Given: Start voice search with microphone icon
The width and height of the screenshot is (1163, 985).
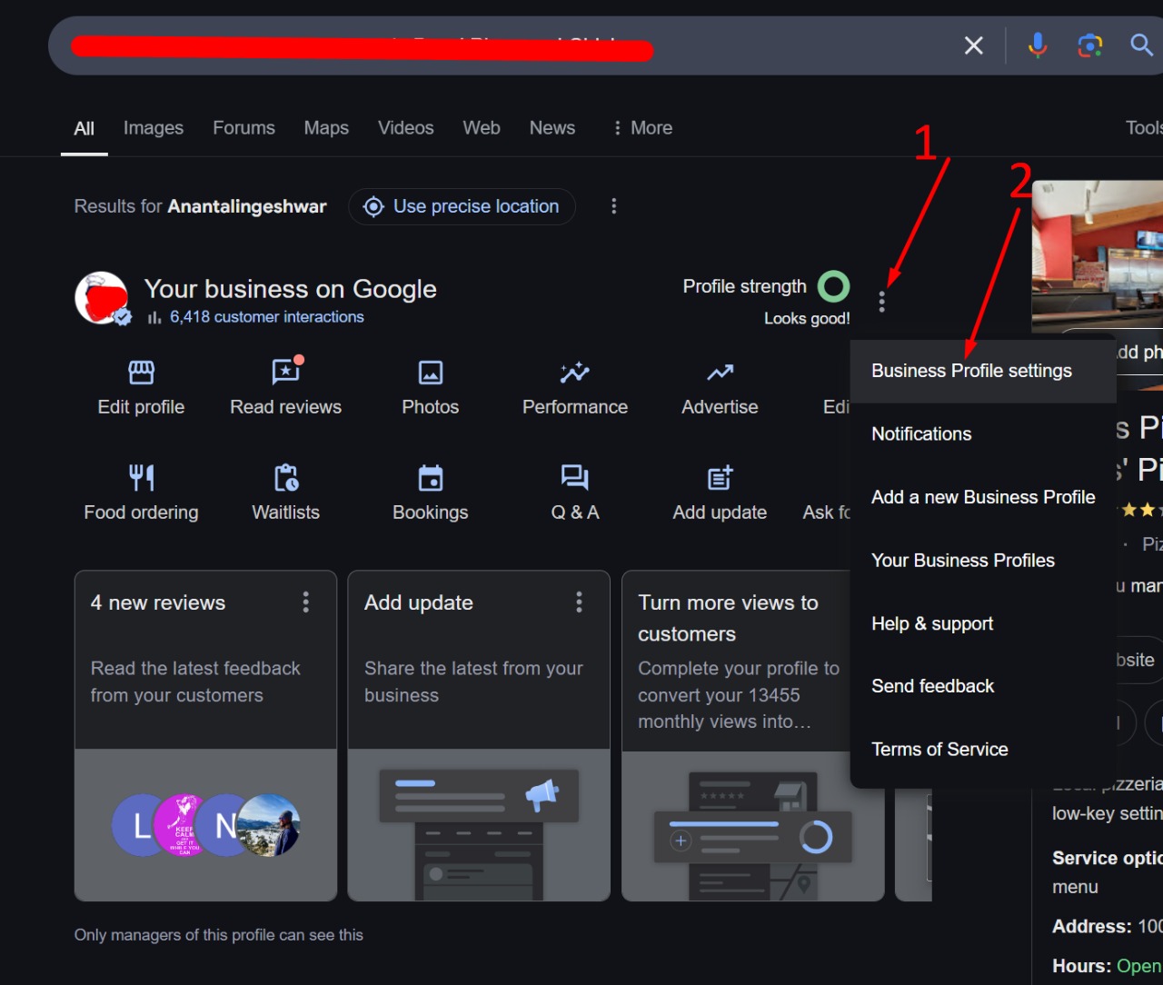Looking at the screenshot, I should coord(1037,45).
